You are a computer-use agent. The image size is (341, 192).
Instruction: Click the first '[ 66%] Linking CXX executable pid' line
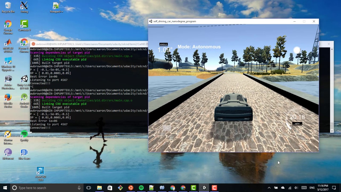point(58,59)
